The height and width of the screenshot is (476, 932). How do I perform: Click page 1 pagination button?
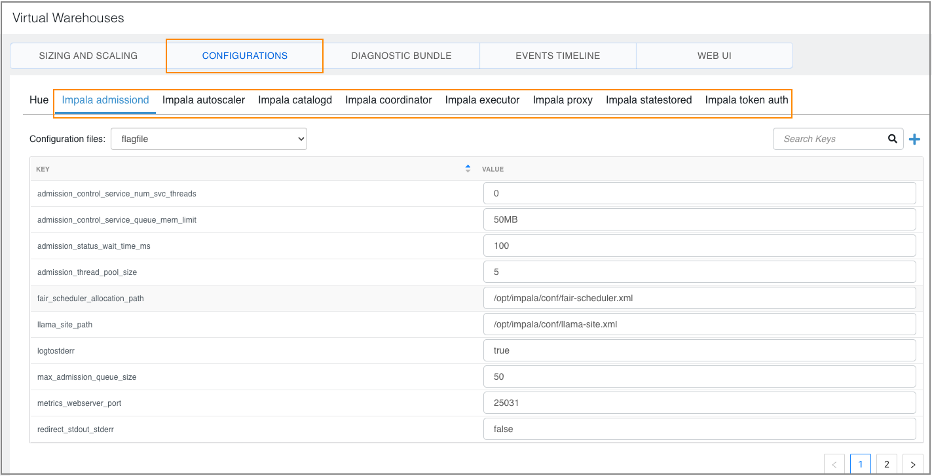pyautogui.click(x=860, y=464)
